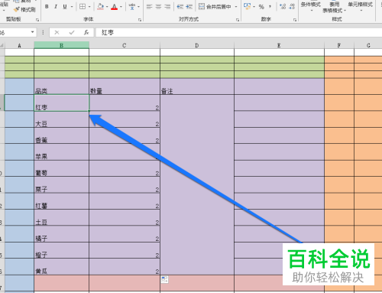The height and width of the screenshot is (293, 382).
Task: Apply fill color bucket
Action: [x=101, y=7]
